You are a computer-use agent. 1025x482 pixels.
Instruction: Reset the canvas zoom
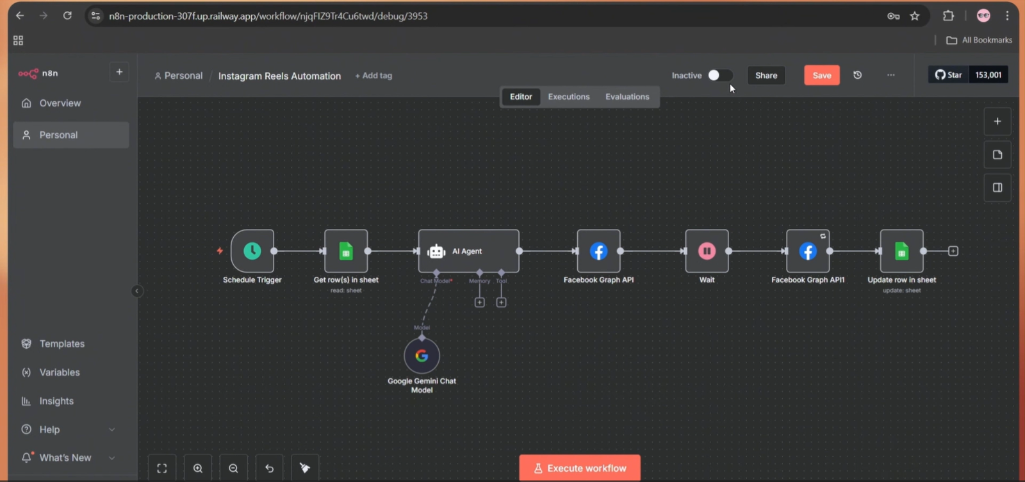coord(269,469)
